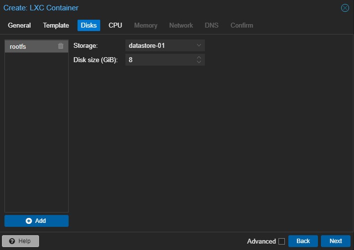Select the Disks tab

pyautogui.click(x=89, y=25)
